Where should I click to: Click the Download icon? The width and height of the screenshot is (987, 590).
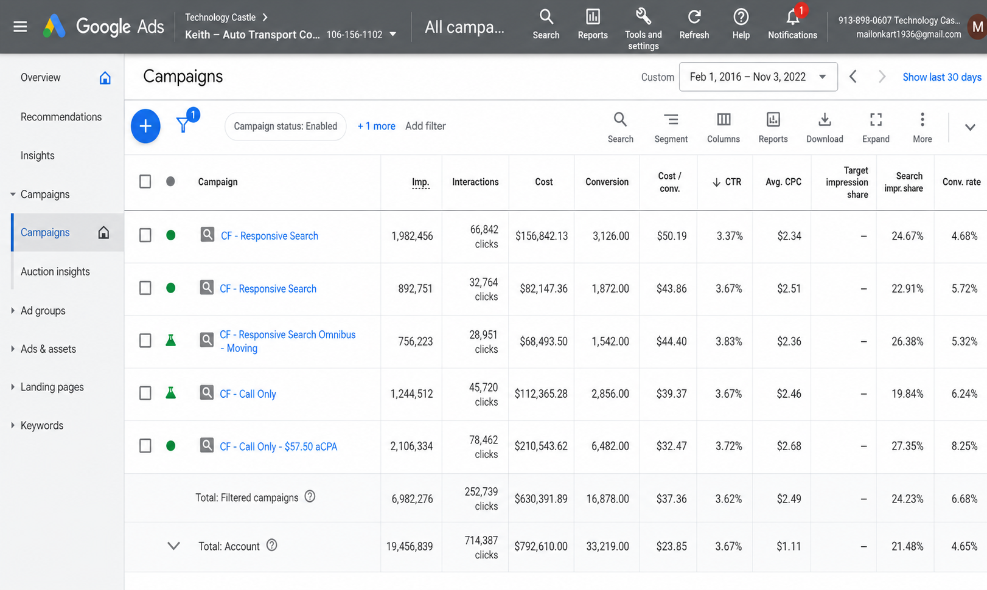coord(825,119)
